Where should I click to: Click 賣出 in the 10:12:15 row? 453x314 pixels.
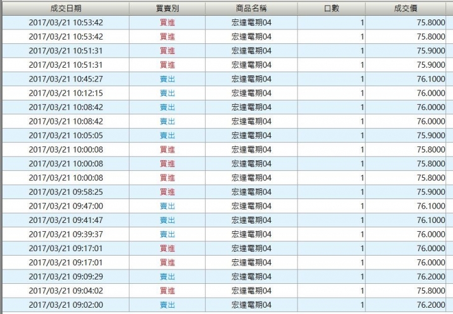(167, 93)
